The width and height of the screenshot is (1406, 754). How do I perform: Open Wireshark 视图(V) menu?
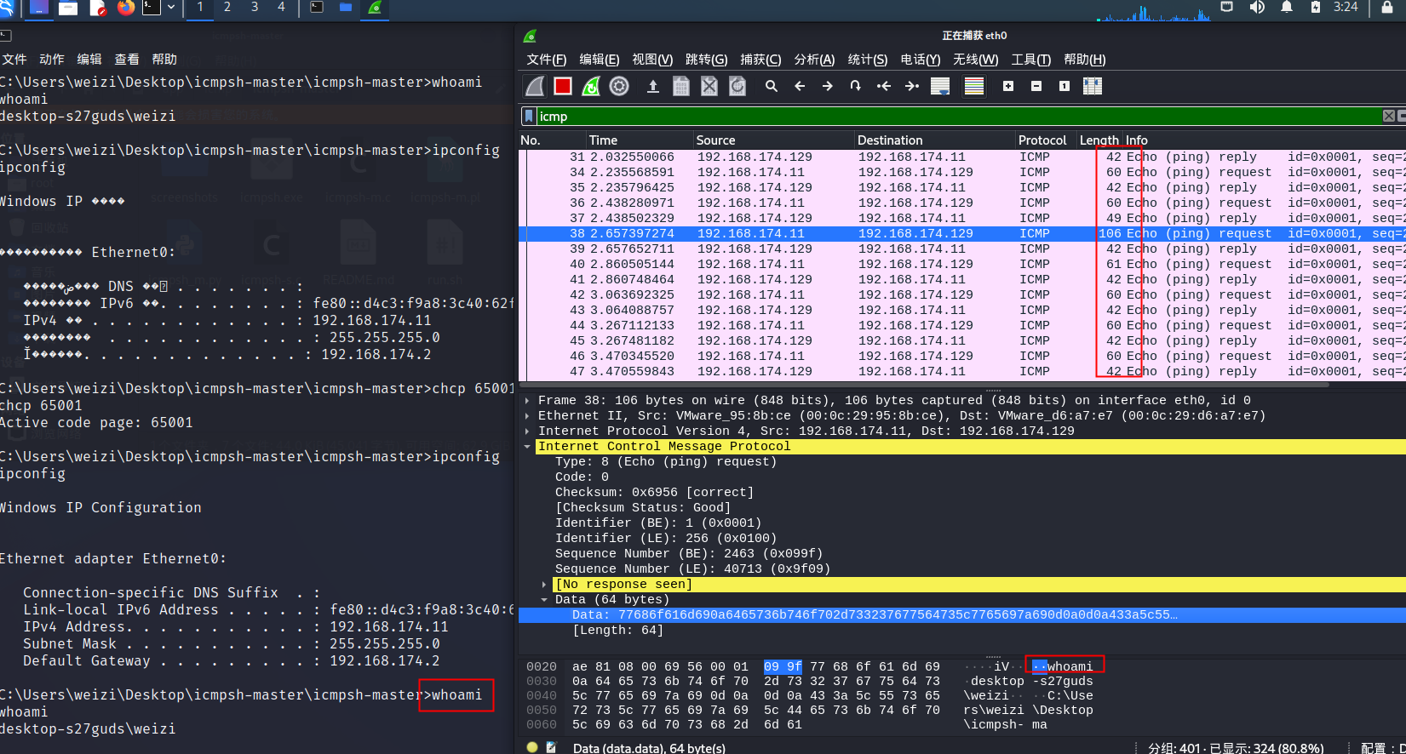click(x=652, y=60)
